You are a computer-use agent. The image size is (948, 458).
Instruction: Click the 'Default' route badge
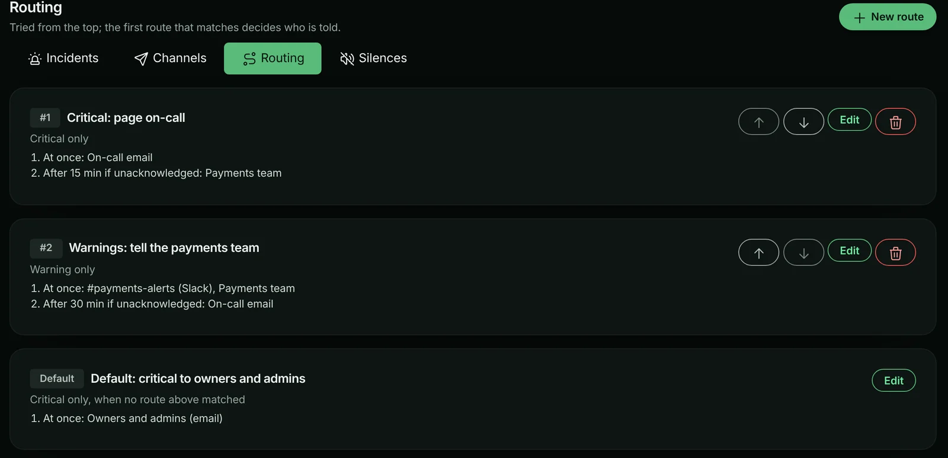click(57, 379)
